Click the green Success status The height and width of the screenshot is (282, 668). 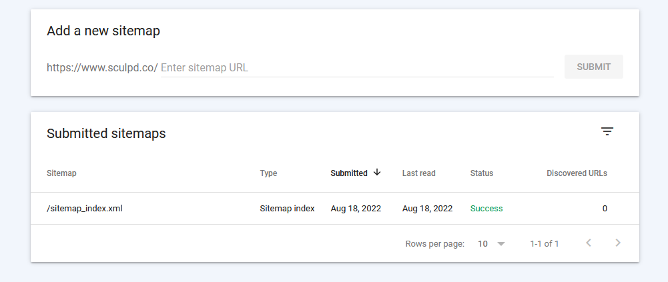click(486, 209)
